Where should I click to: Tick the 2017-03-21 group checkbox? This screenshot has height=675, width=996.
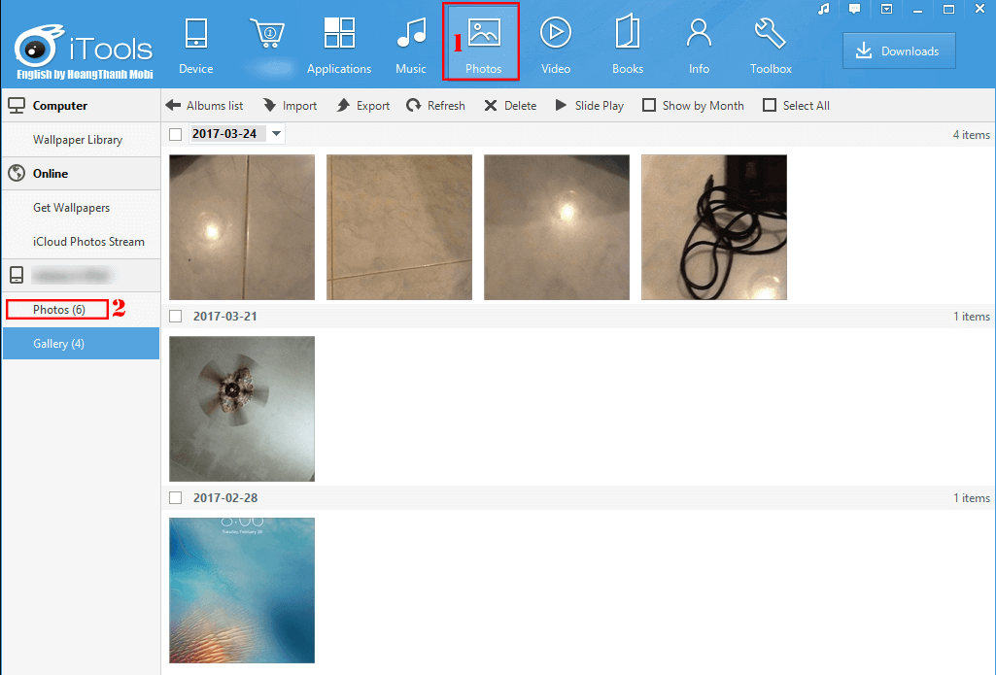click(x=176, y=317)
